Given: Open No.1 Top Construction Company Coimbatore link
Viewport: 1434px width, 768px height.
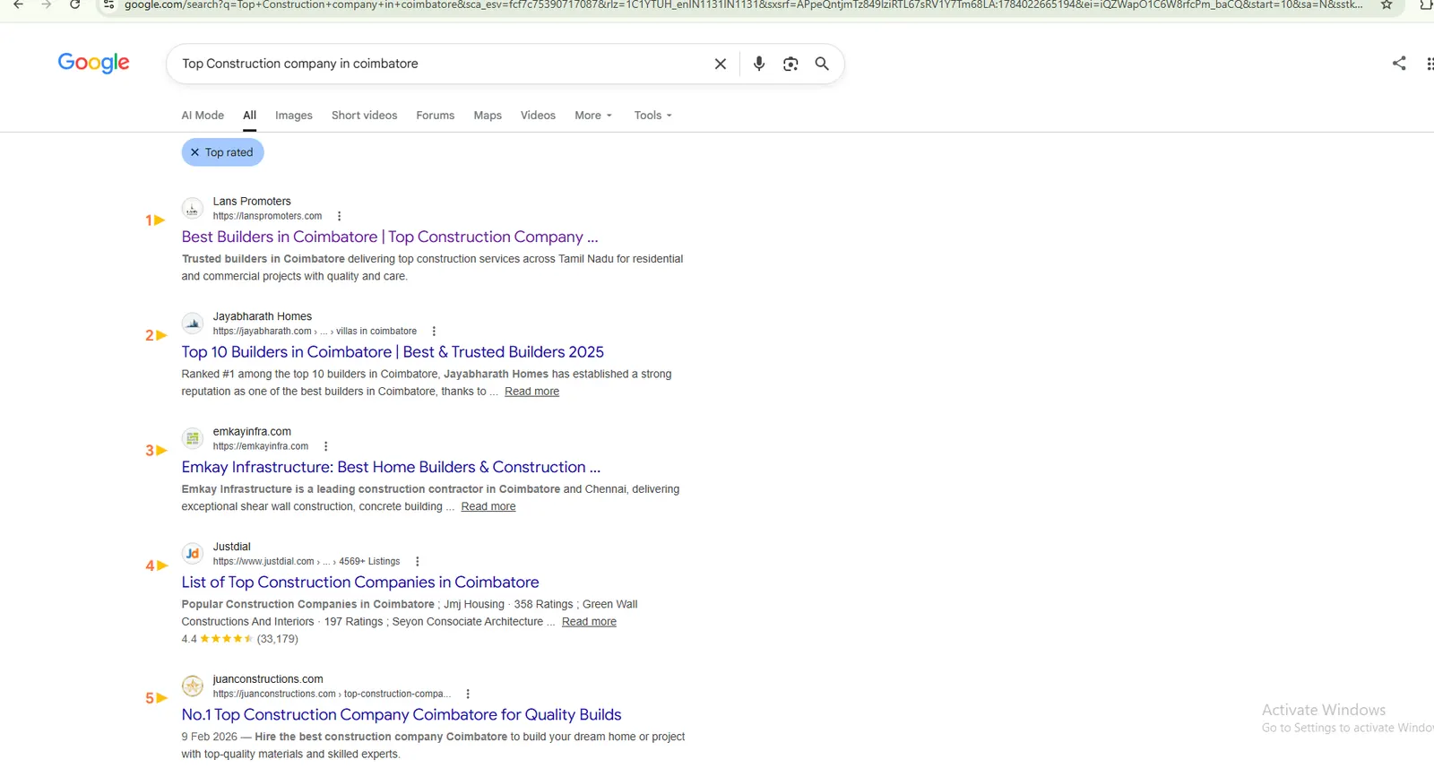Looking at the screenshot, I should [x=402, y=714].
